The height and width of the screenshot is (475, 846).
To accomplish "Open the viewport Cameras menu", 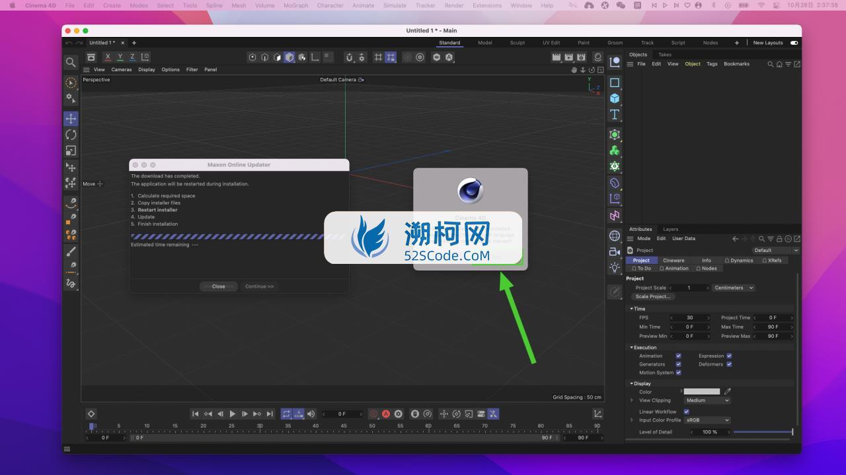I will pos(122,69).
